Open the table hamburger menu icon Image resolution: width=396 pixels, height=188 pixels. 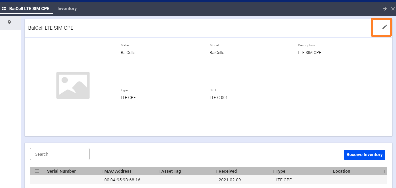coord(37,171)
